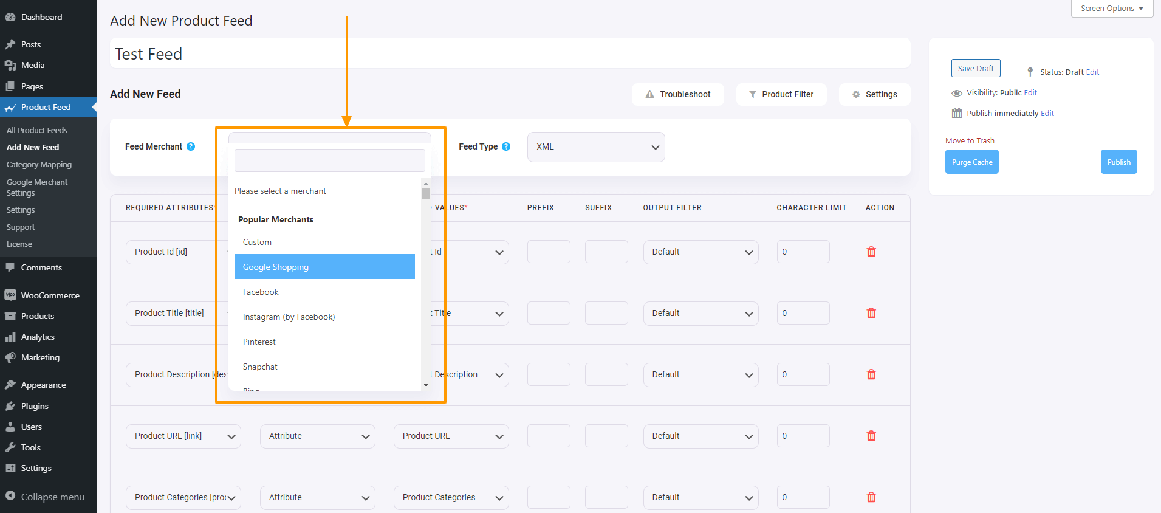Click the publish calendar icon
The width and height of the screenshot is (1161, 513).
point(957,113)
